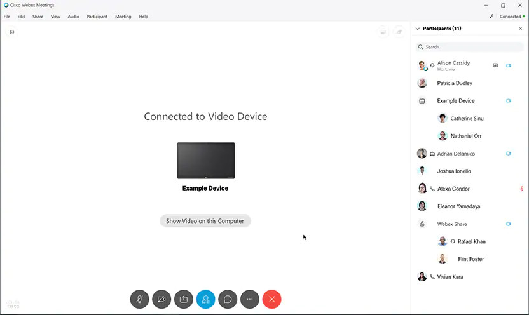Click Webex Share's video camera icon
Viewport: 529px width, 315px height.
(x=509, y=224)
